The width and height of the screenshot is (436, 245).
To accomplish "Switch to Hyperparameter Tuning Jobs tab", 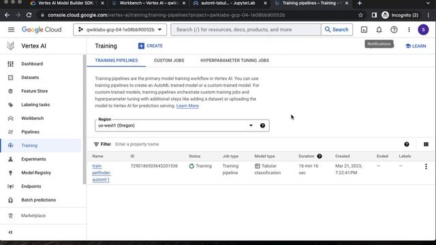I will 234,61.
